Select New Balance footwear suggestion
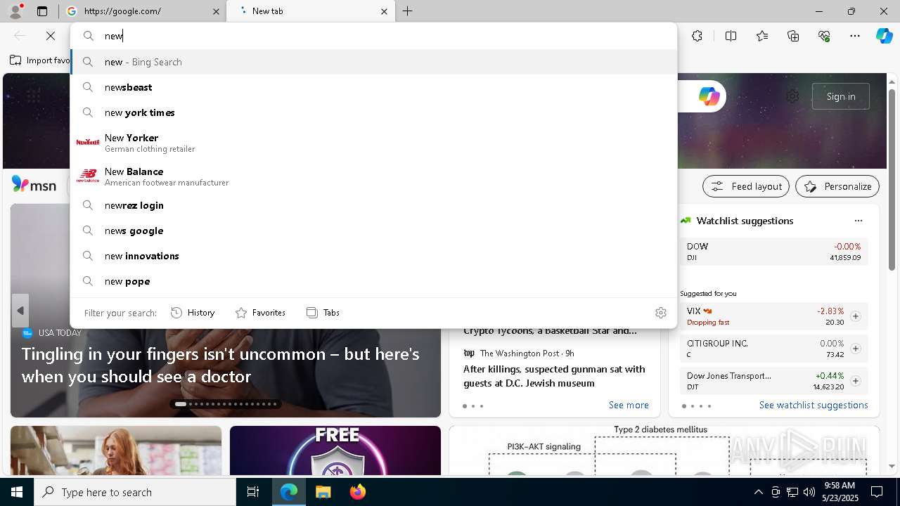This screenshot has height=506, width=900. (374, 176)
